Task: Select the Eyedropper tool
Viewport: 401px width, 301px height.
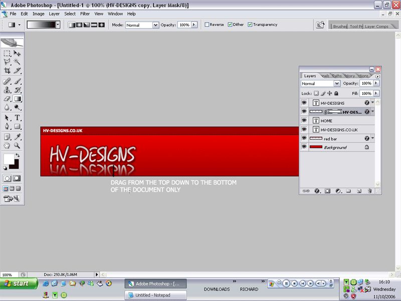Action: [x=17, y=137]
